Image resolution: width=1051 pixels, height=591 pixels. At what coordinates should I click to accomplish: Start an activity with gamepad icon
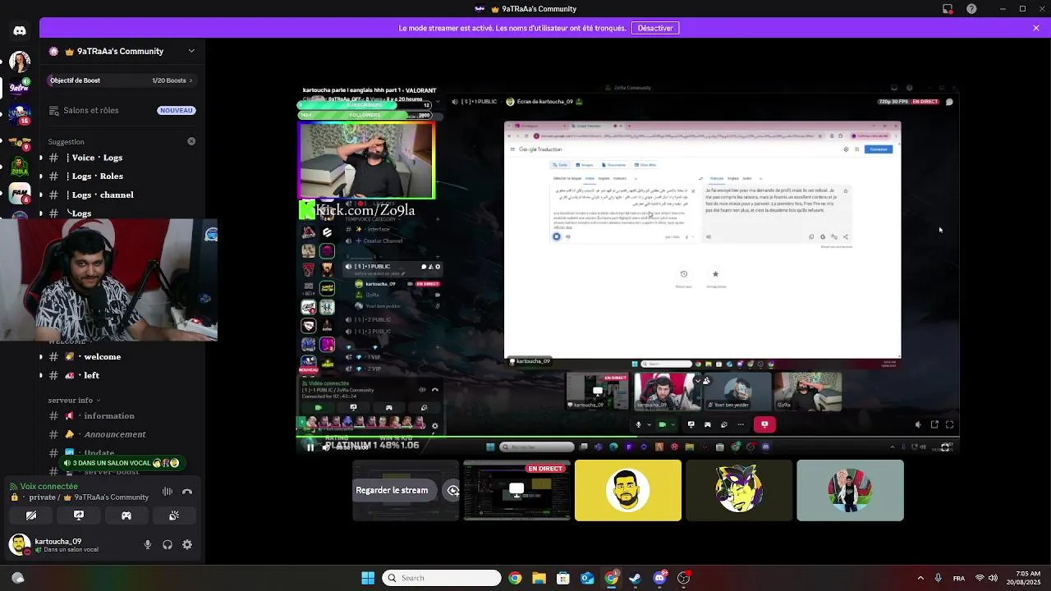[126, 515]
